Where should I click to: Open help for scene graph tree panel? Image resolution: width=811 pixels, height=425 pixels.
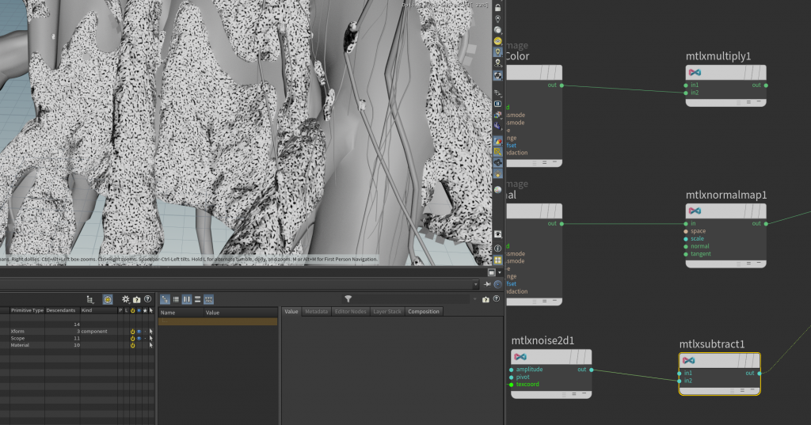(148, 299)
